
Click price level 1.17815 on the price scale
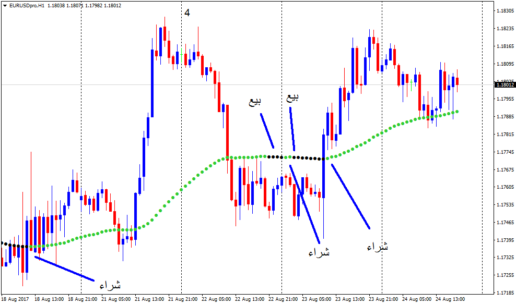pyautogui.click(x=505, y=135)
